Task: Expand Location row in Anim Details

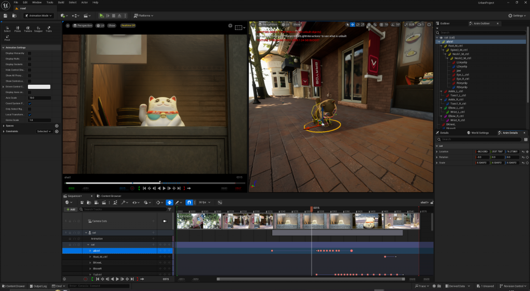Action: tap(437, 151)
